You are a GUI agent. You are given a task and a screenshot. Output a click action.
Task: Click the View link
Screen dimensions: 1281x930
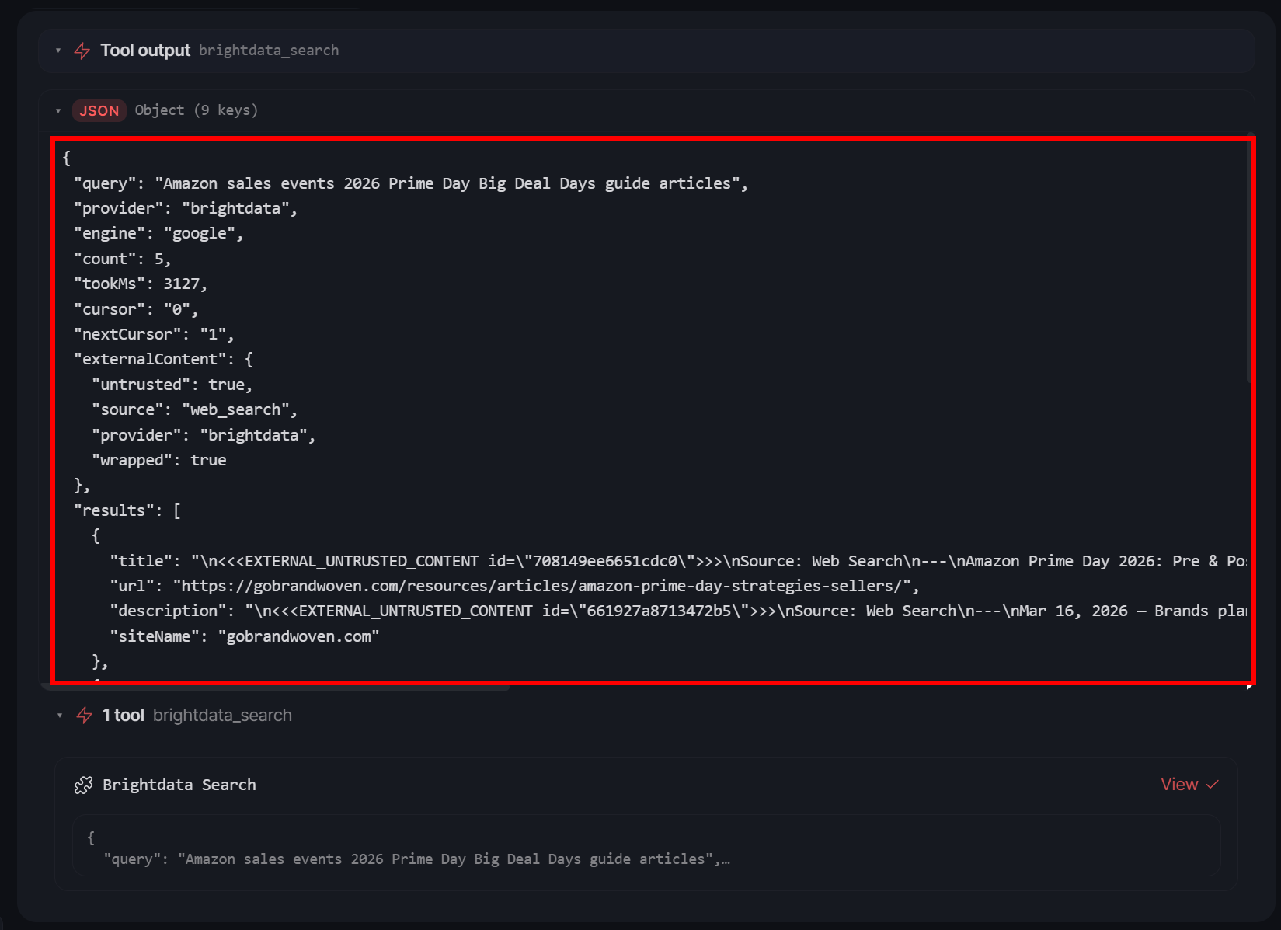[x=1178, y=785]
